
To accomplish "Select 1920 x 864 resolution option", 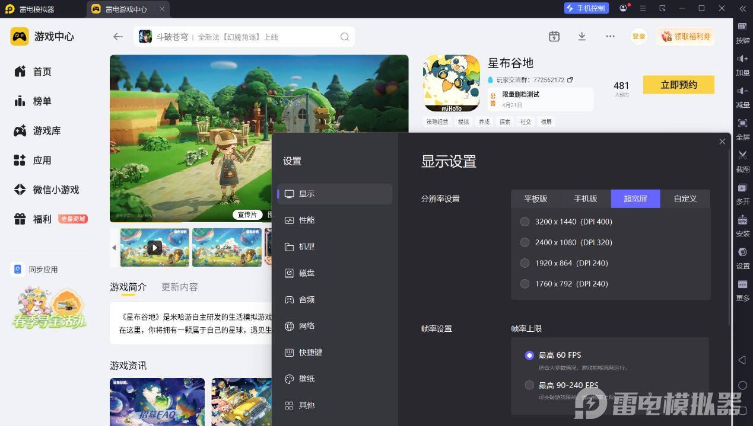I will 525,263.
